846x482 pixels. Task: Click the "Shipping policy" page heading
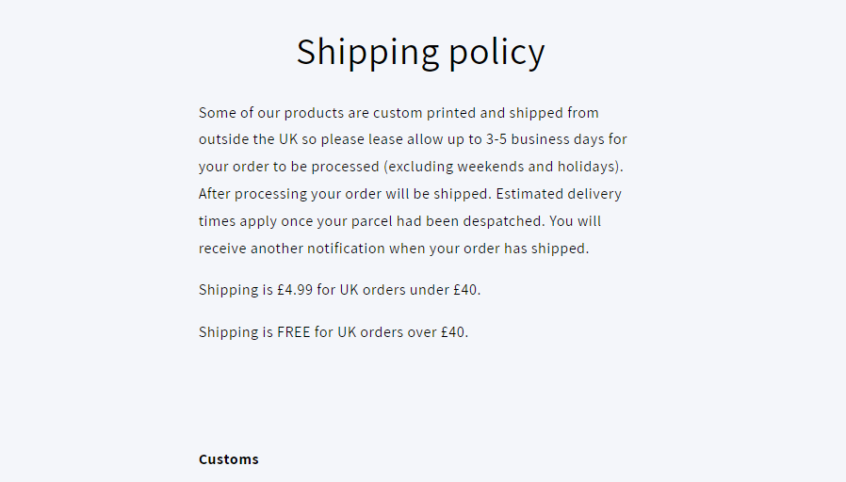point(420,52)
